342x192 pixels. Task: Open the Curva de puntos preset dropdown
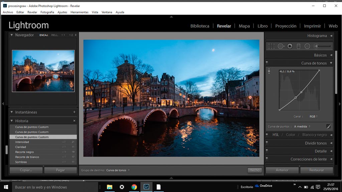(302, 127)
